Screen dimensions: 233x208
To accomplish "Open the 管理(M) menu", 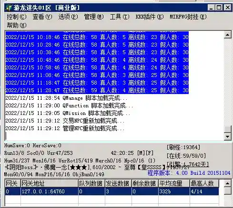I will (x=94, y=17).
